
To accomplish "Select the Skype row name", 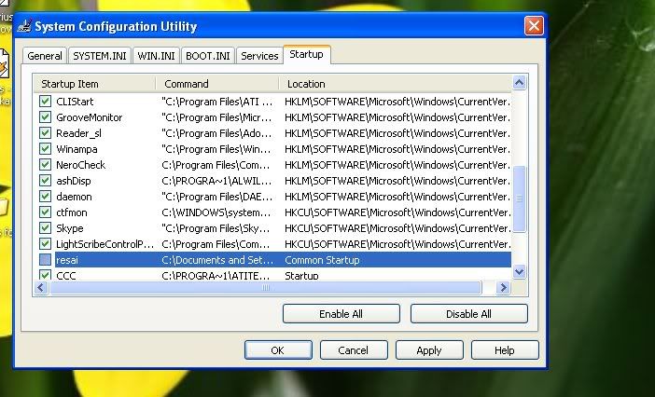I will tap(70, 228).
